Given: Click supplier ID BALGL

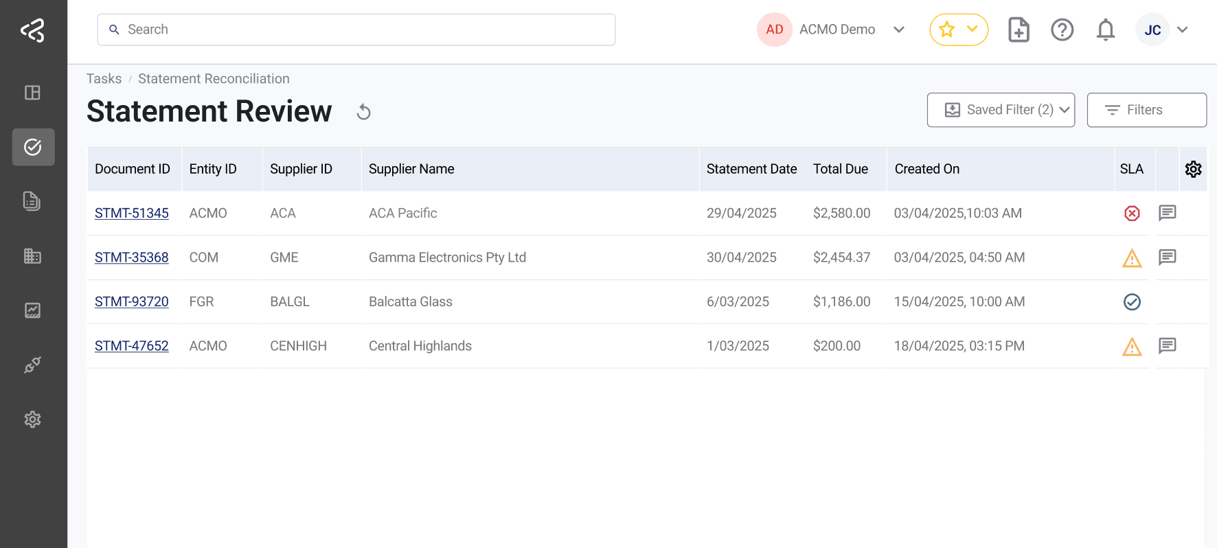Looking at the screenshot, I should pos(290,301).
